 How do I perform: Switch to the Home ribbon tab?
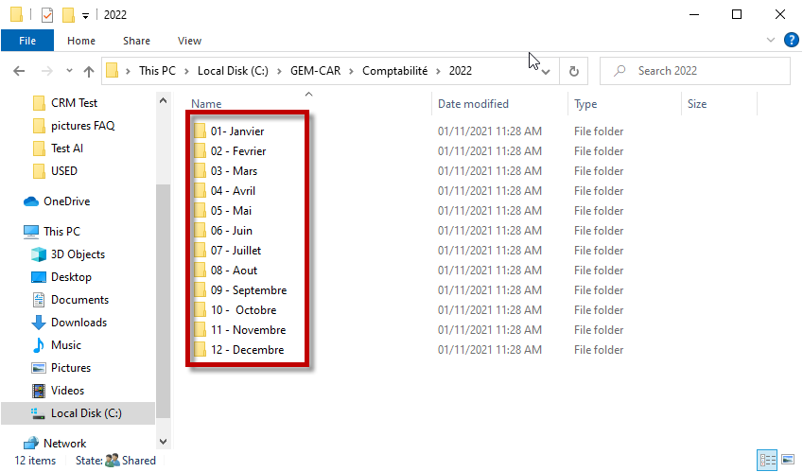click(x=81, y=41)
